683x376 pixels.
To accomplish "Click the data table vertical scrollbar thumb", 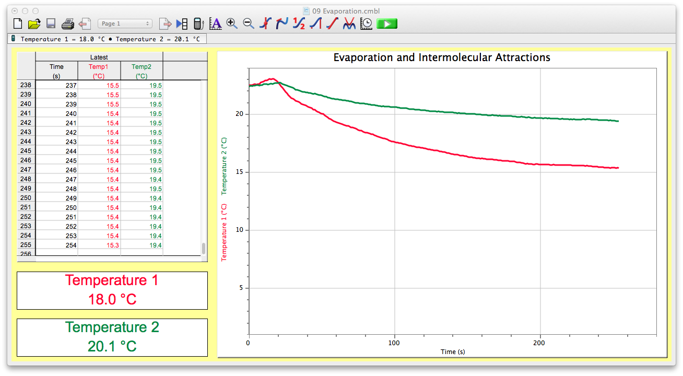I will pyautogui.click(x=204, y=248).
